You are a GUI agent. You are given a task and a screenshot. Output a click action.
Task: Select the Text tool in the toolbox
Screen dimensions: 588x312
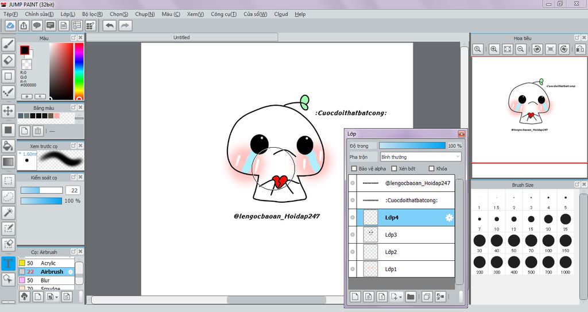click(9, 264)
